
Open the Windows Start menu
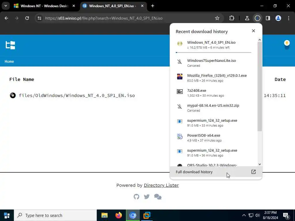(7, 215)
